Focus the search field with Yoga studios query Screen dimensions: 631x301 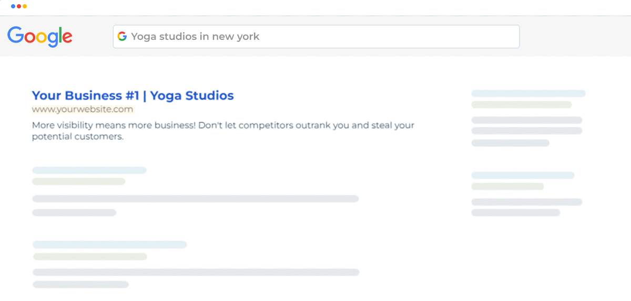pos(316,37)
